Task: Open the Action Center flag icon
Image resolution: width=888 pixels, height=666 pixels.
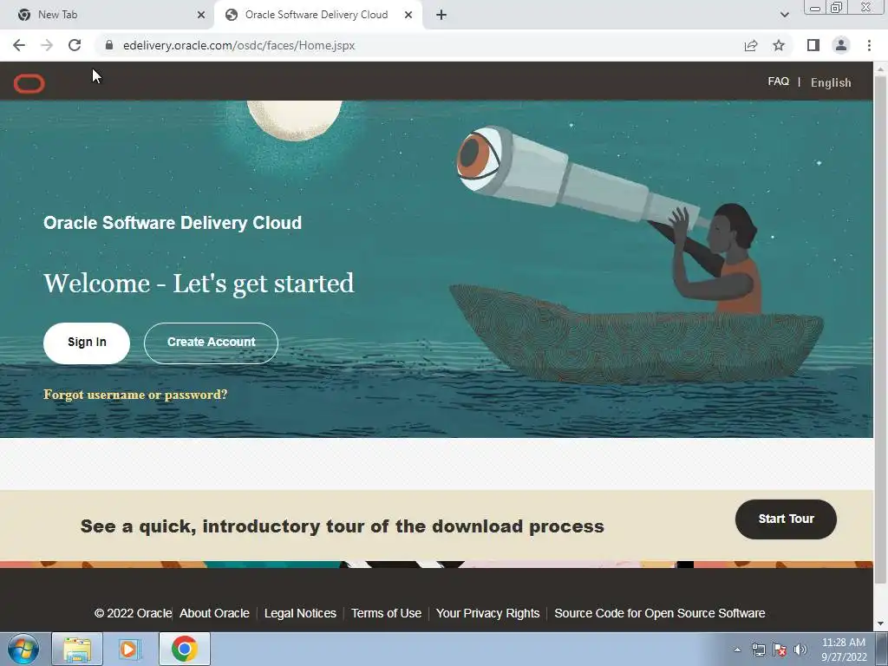Action: click(780, 650)
